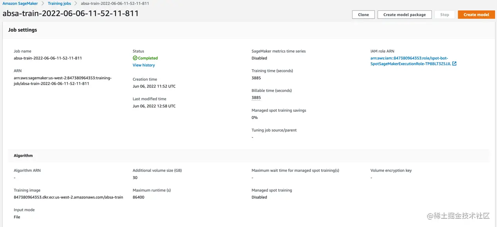Screen dimensions: 497x227
Task: Click the page title absa-train-2022-06-06-11-52-11-811
Action: pos(70,13)
